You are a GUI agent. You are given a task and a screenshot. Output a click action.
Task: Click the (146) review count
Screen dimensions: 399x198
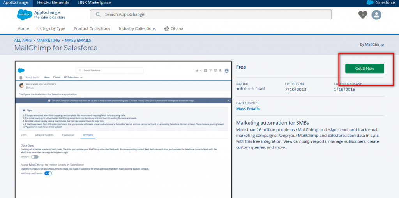coord(260,89)
